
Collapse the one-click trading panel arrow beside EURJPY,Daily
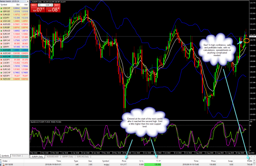[x=31, y=2]
